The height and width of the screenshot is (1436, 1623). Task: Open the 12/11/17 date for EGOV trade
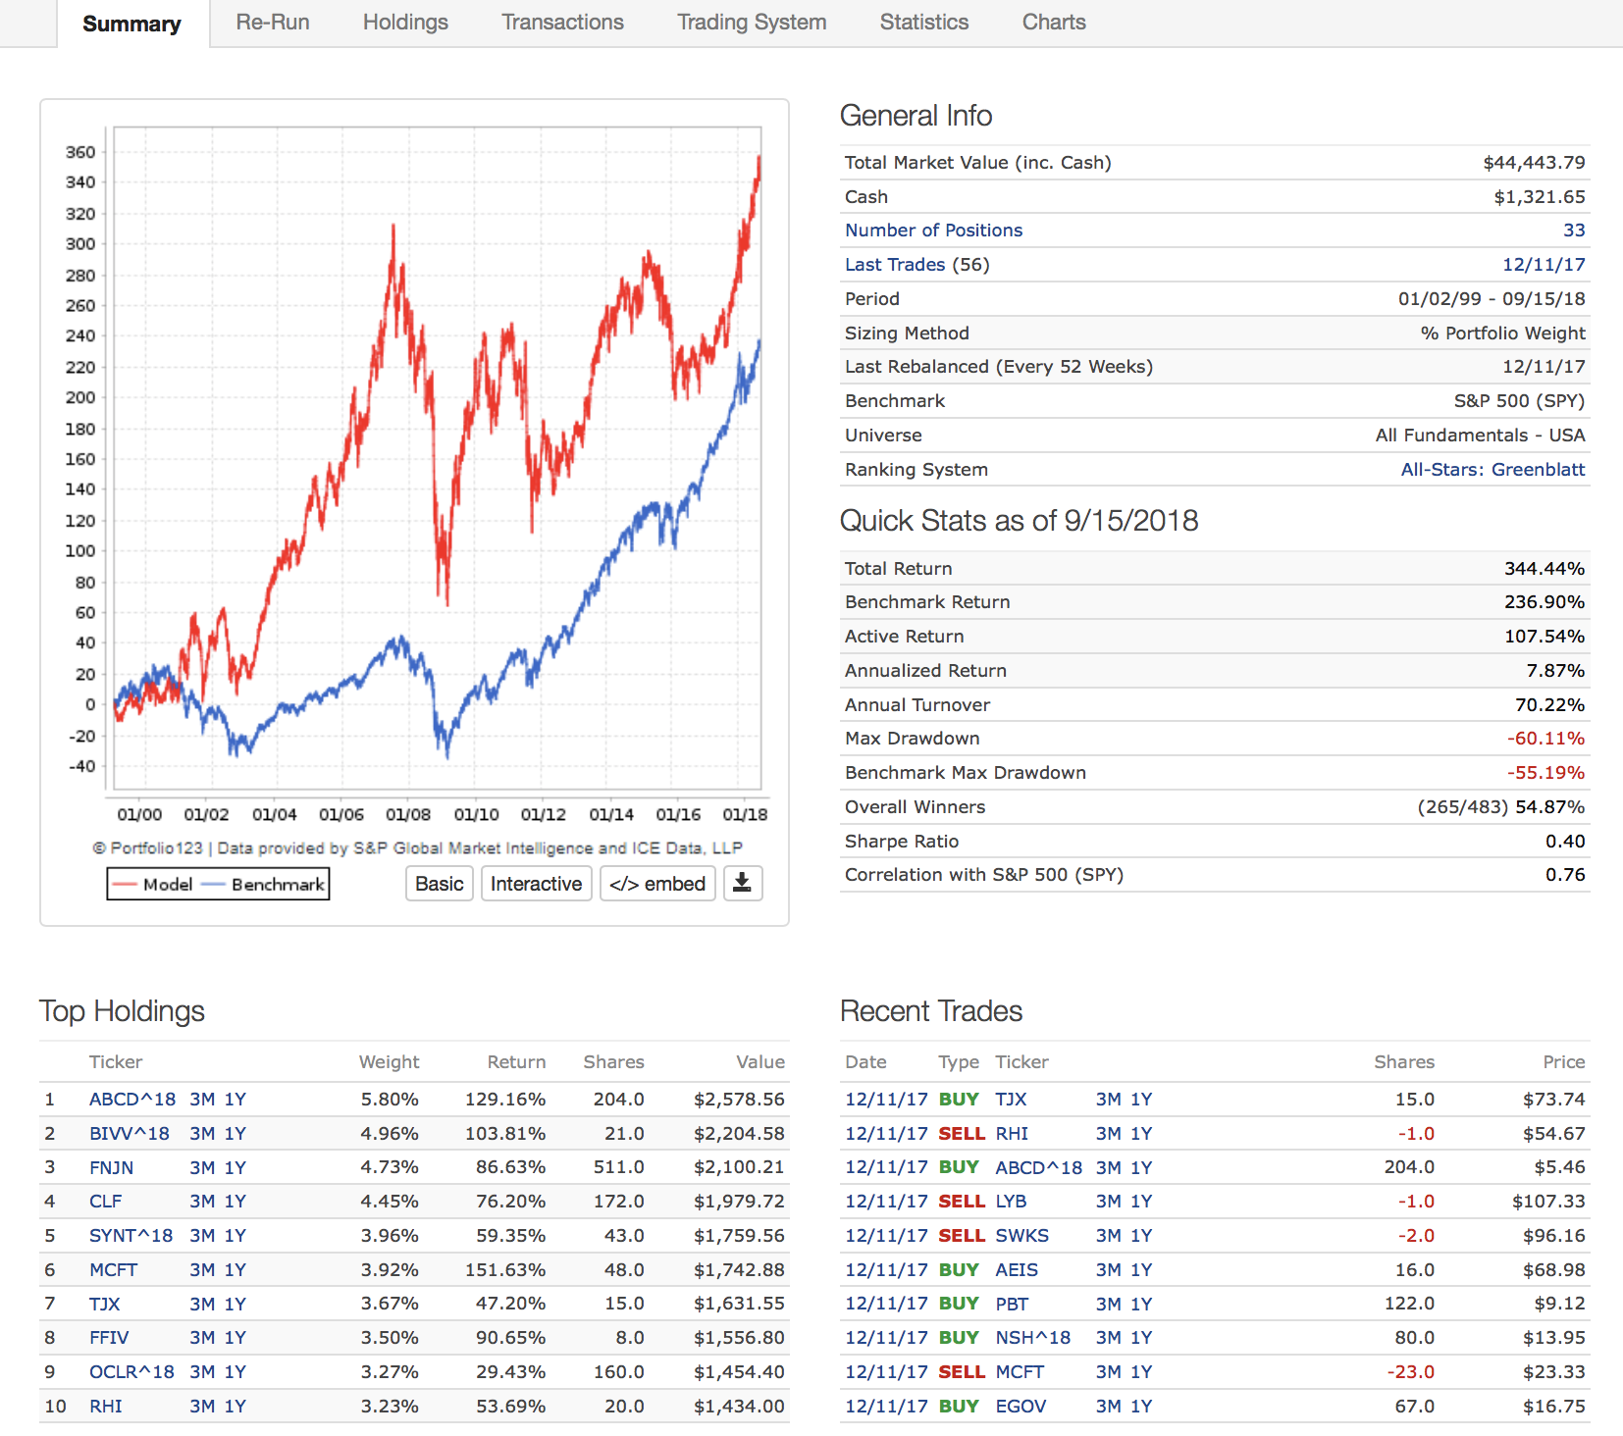886,1407
